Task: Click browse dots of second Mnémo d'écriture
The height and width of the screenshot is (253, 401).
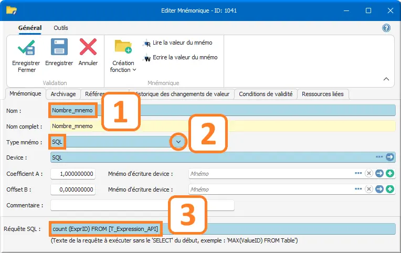Action: (358, 189)
